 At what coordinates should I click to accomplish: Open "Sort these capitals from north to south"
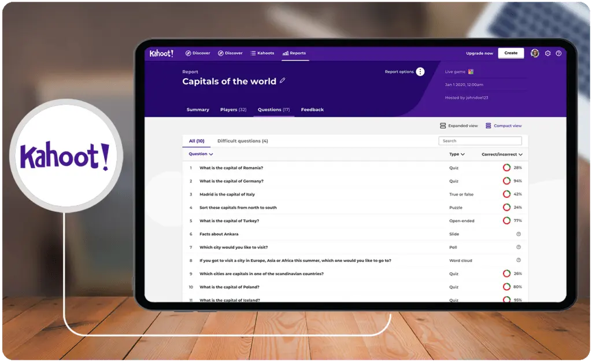pos(238,208)
